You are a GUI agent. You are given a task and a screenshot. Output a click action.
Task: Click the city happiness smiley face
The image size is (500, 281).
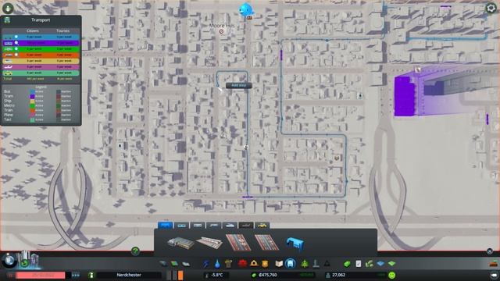click(x=392, y=275)
